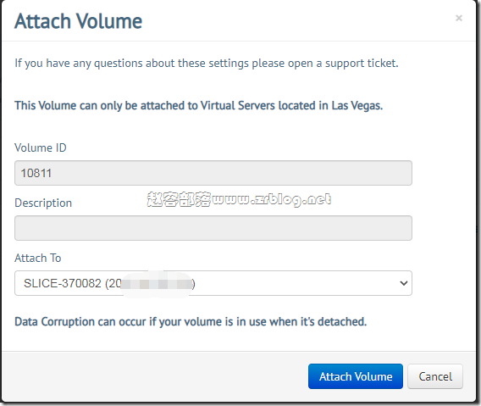
Task: Click empty footer area beside Attach Volume button
Action: 153,376
